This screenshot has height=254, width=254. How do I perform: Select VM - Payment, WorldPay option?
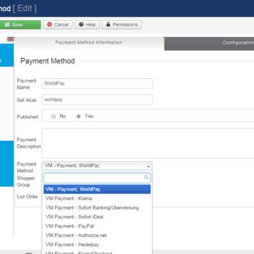pos(97,189)
